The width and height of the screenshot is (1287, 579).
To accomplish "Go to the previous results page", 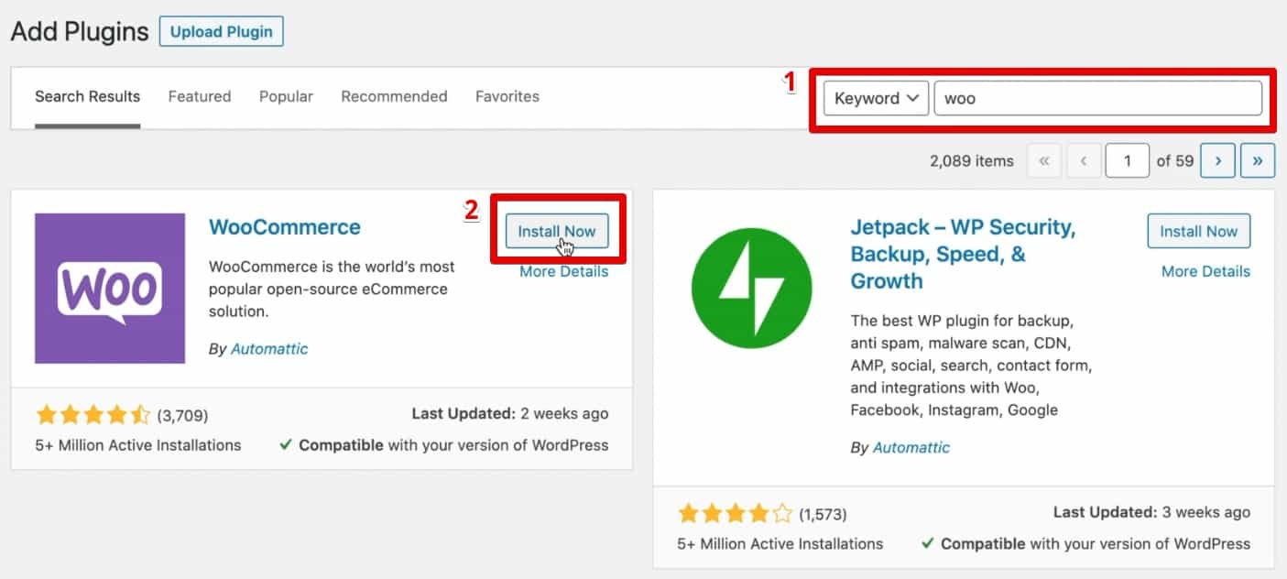I will (1084, 159).
